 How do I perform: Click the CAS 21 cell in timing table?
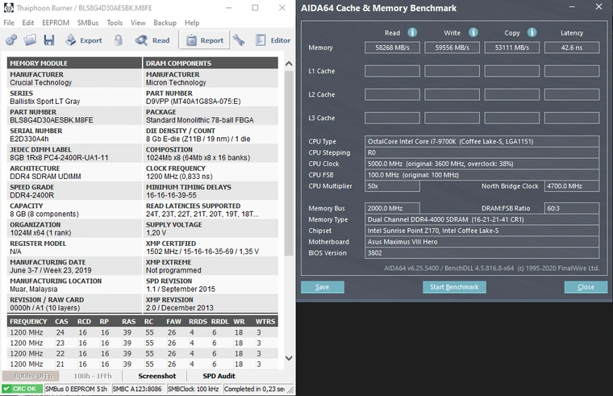(60, 364)
